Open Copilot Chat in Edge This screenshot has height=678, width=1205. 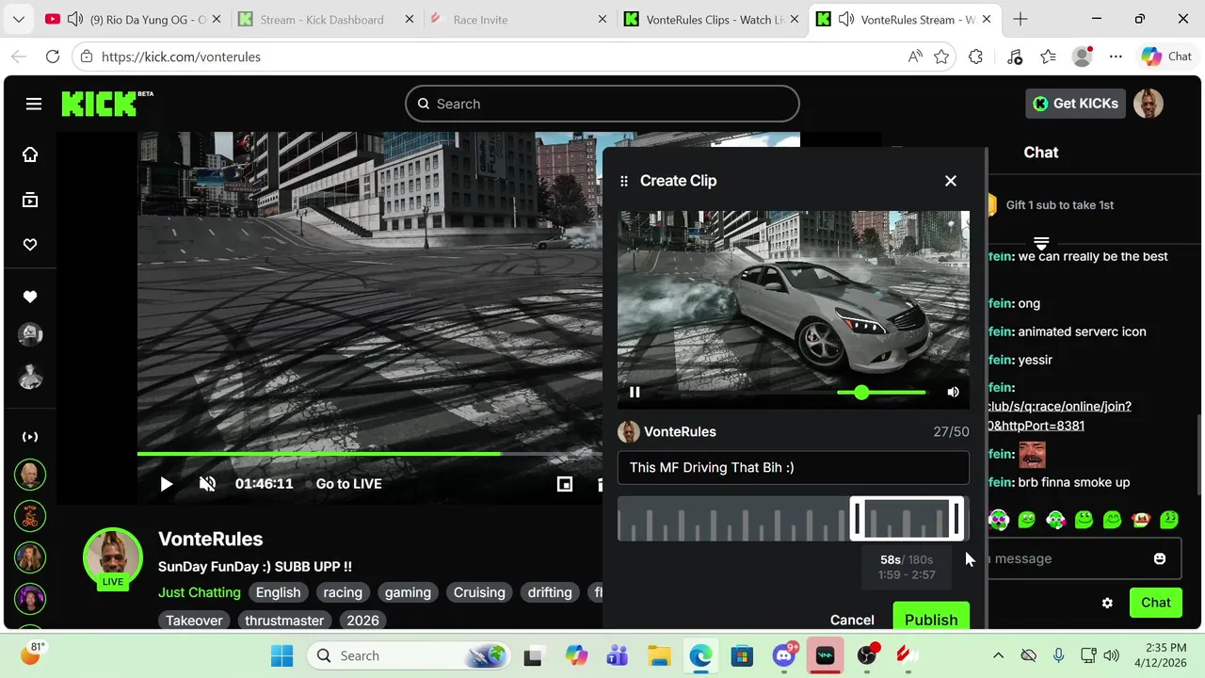[1166, 56]
